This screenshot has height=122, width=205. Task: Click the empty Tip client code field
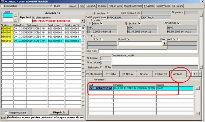tap(26, 21)
